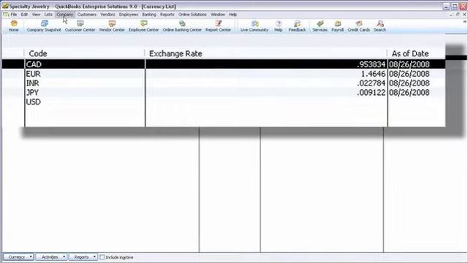Open the Live Community icon

pos(254,26)
